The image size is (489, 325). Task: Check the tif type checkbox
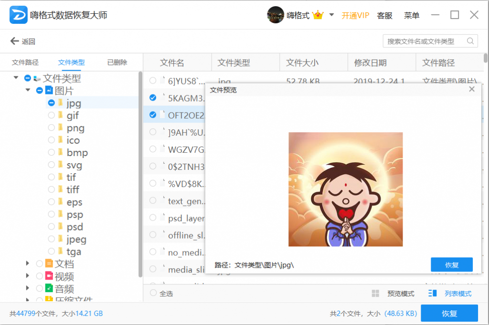coord(52,177)
